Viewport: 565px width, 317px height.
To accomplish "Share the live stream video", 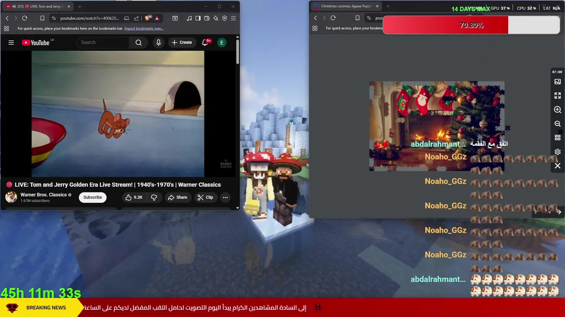I will pos(177,197).
